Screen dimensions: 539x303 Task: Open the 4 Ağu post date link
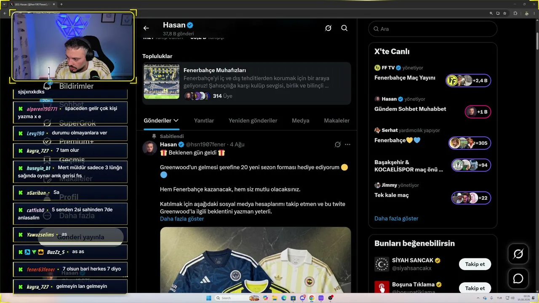click(x=237, y=144)
